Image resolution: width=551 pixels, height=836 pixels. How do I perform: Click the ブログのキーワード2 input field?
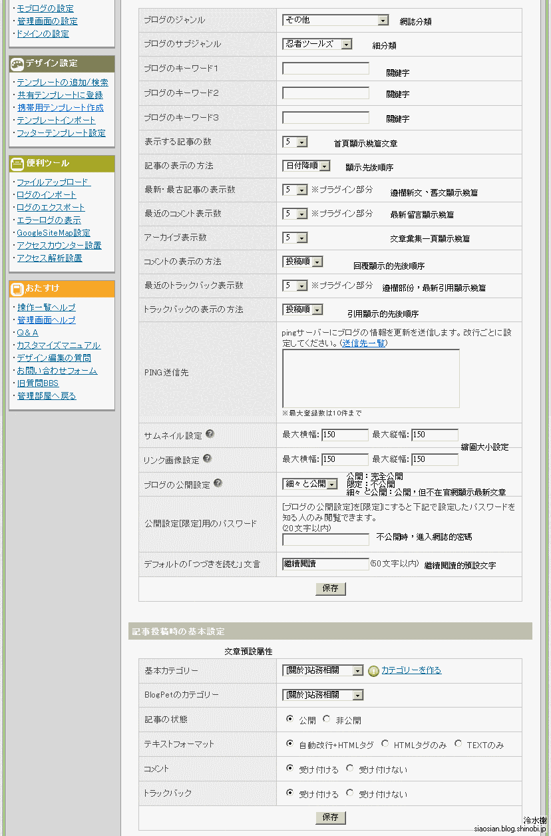coord(325,93)
